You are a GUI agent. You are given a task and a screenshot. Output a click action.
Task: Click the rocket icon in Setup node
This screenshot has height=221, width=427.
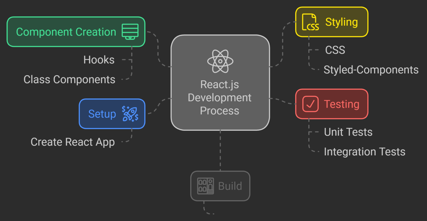coord(130,114)
